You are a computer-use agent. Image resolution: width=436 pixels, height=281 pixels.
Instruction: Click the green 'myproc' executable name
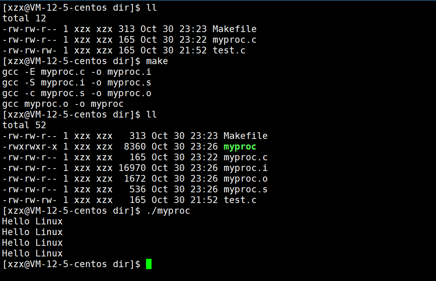click(240, 146)
